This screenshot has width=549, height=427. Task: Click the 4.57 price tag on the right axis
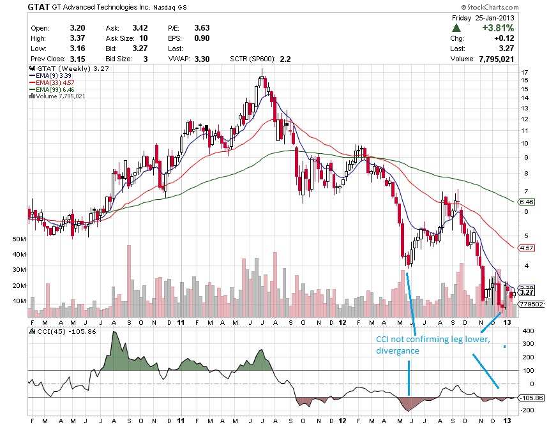(526, 248)
